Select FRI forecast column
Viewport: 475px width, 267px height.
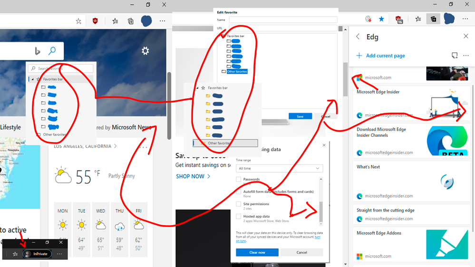coord(138,231)
